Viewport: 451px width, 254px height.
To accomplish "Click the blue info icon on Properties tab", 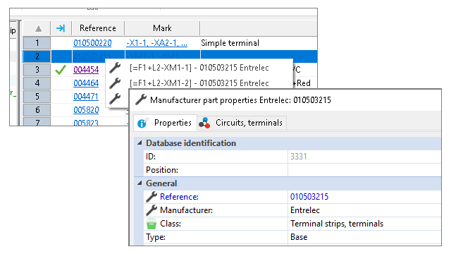I will click(142, 123).
